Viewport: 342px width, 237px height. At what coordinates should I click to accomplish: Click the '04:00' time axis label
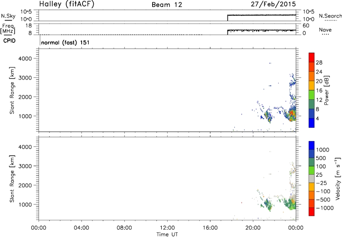(82, 228)
